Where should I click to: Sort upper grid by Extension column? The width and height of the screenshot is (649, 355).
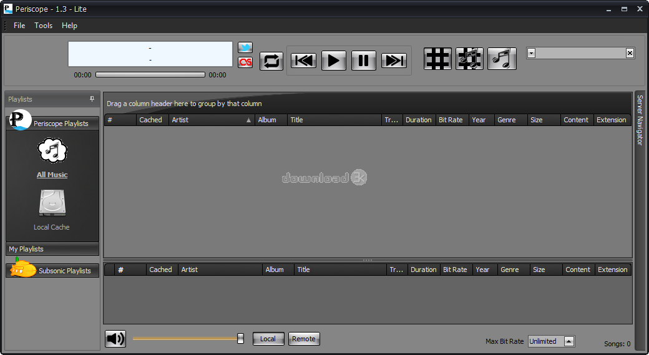point(613,120)
